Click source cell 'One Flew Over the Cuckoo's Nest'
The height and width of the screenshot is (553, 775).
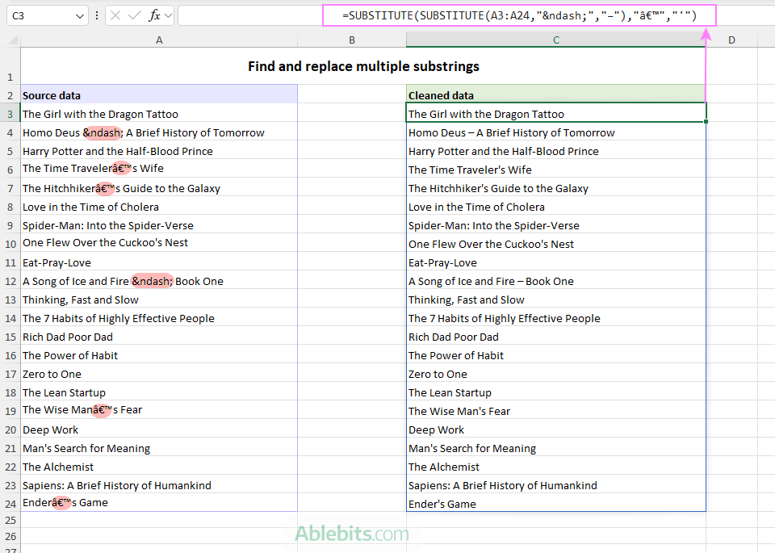point(159,243)
